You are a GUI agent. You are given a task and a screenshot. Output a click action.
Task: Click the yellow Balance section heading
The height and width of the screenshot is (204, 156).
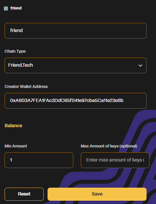pyautogui.click(x=13, y=126)
